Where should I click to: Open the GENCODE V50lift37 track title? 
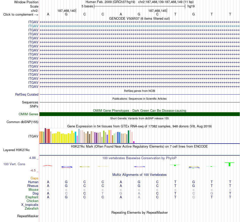(139, 18)
